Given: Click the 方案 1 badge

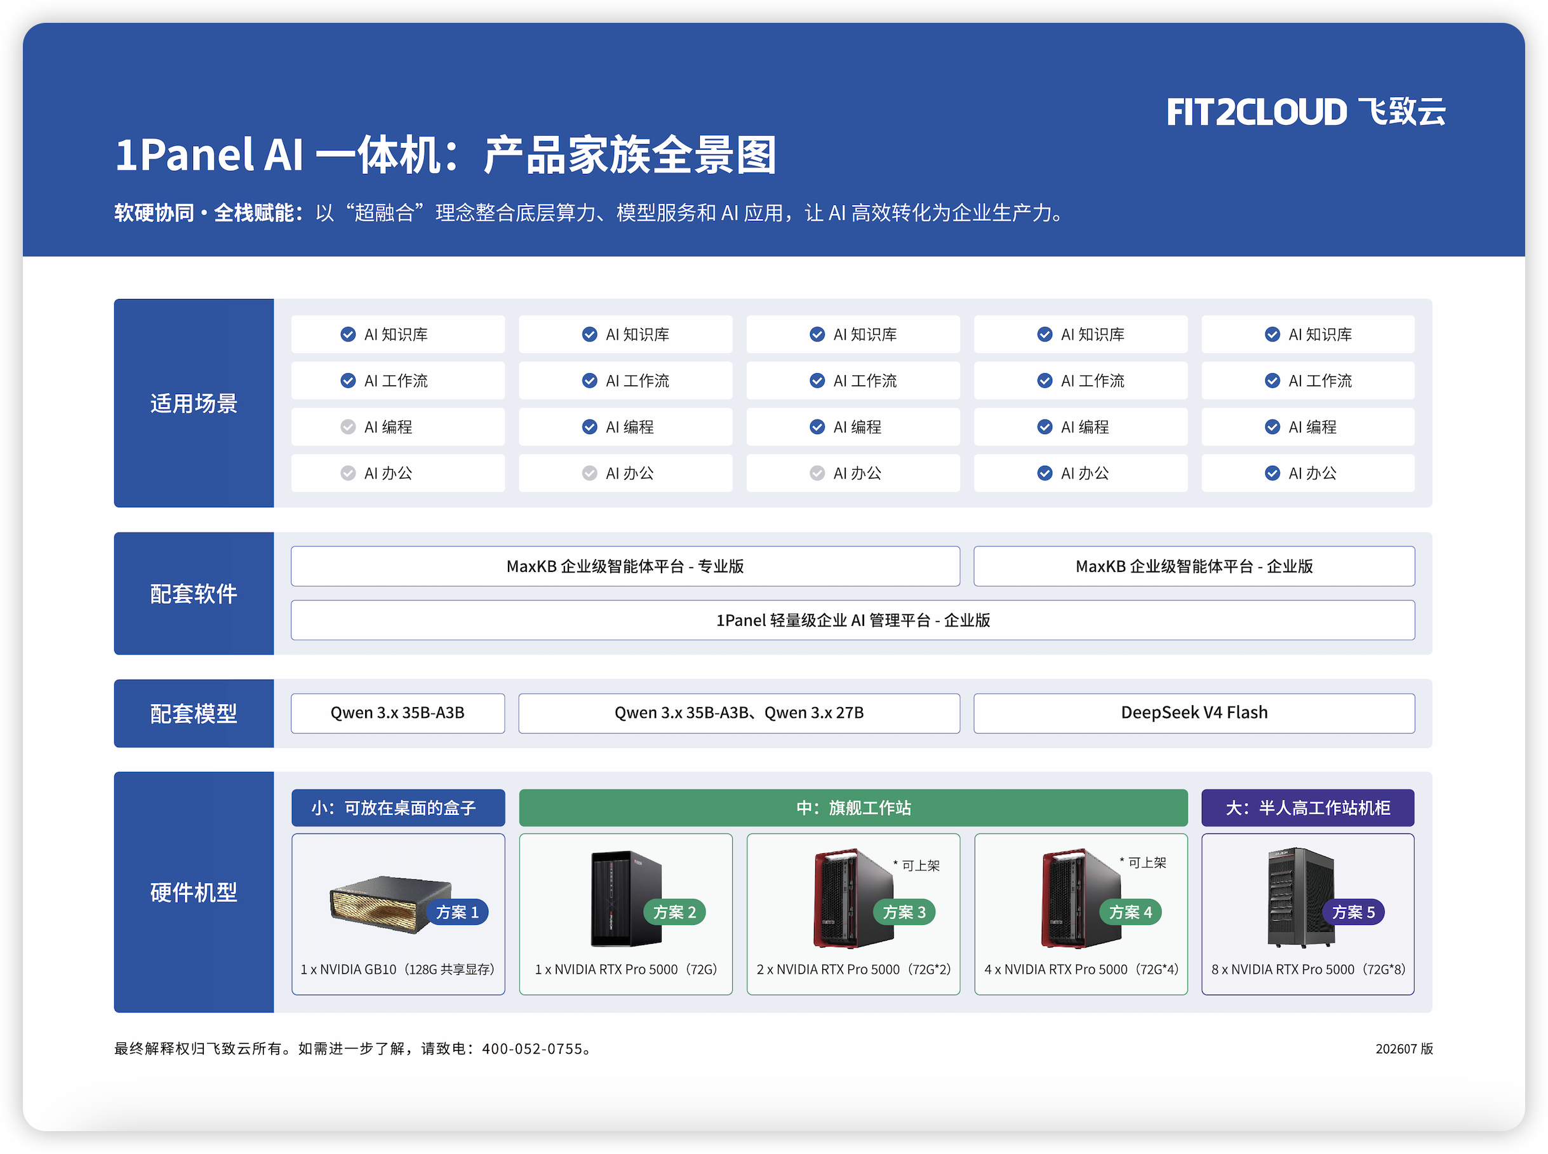Looking at the screenshot, I should 458,912.
